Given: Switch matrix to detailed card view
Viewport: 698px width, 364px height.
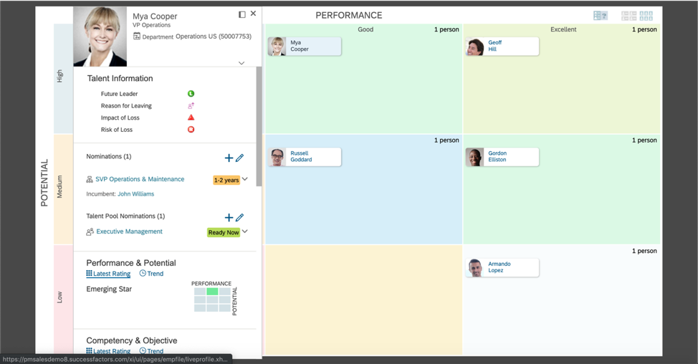Looking at the screenshot, I should pyautogui.click(x=628, y=16).
